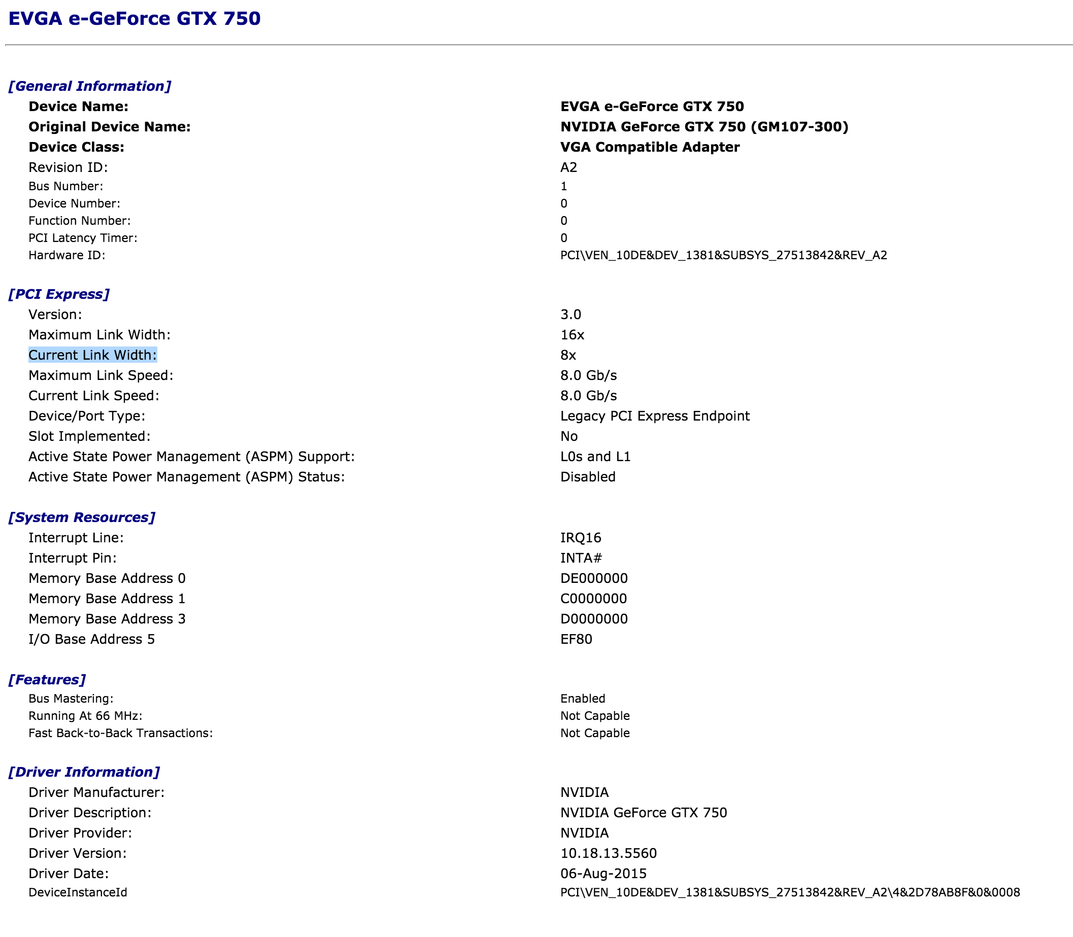Click the Hardware ID label
The height and width of the screenshot is (937, 1073).
[67, 255]
